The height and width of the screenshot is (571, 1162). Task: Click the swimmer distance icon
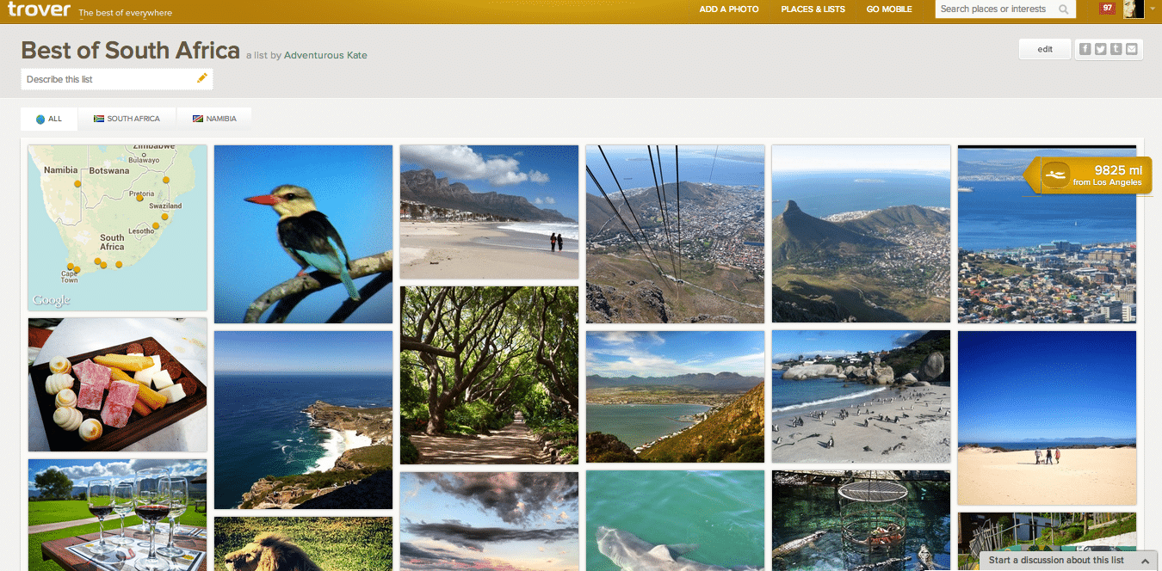pyautogui.click(x=1054, y=176)
